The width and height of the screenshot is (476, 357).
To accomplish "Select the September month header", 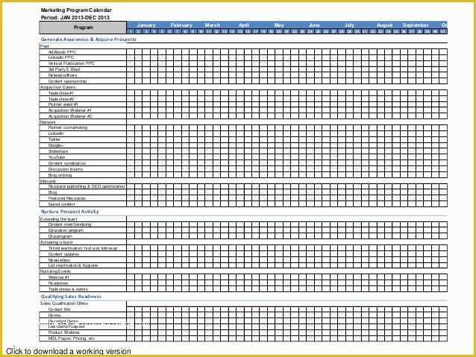I will coord(416,25).
